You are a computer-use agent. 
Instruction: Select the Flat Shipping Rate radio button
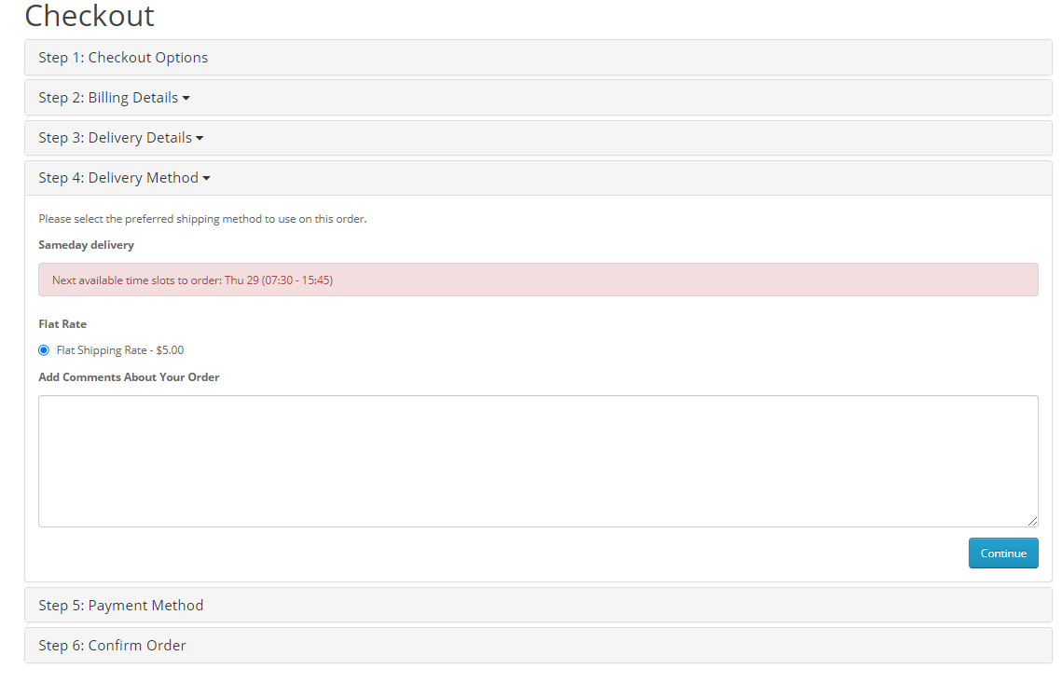click(x=44, y=350)
